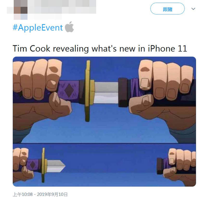The image size is (208, 200).
Task: Click the gray Apple logo emoji
Action: tap(69, 27)
